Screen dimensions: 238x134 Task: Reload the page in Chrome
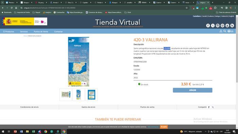[12, 8]
